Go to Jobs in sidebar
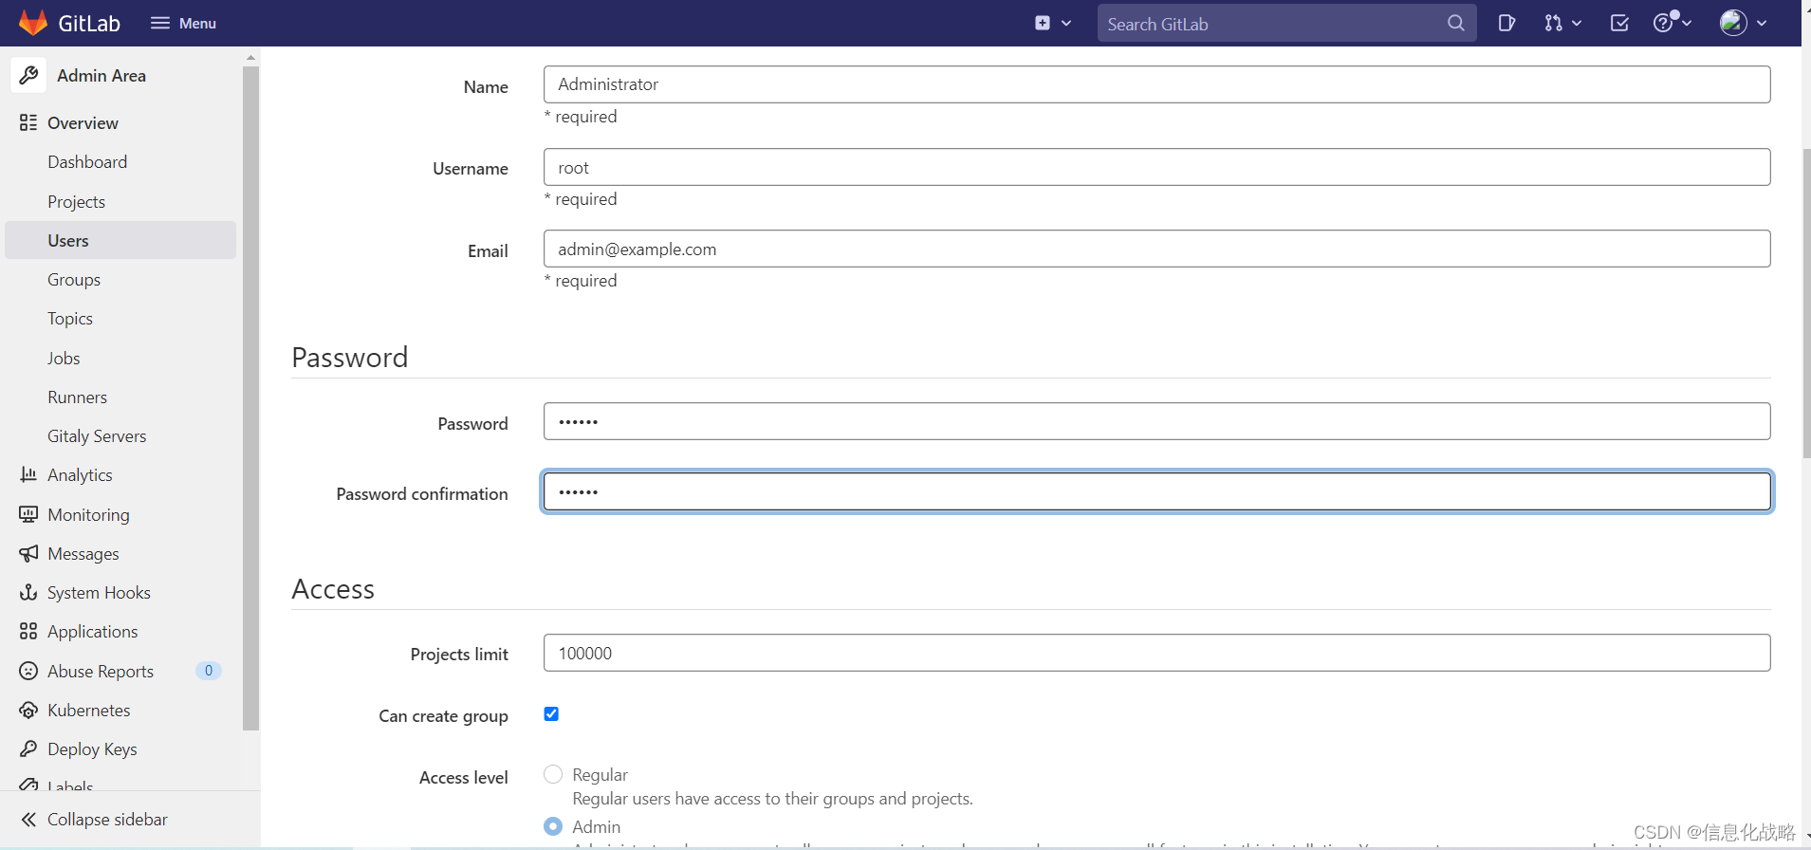The width and height of the screenshot is (1811, 850). click(64, 358)
